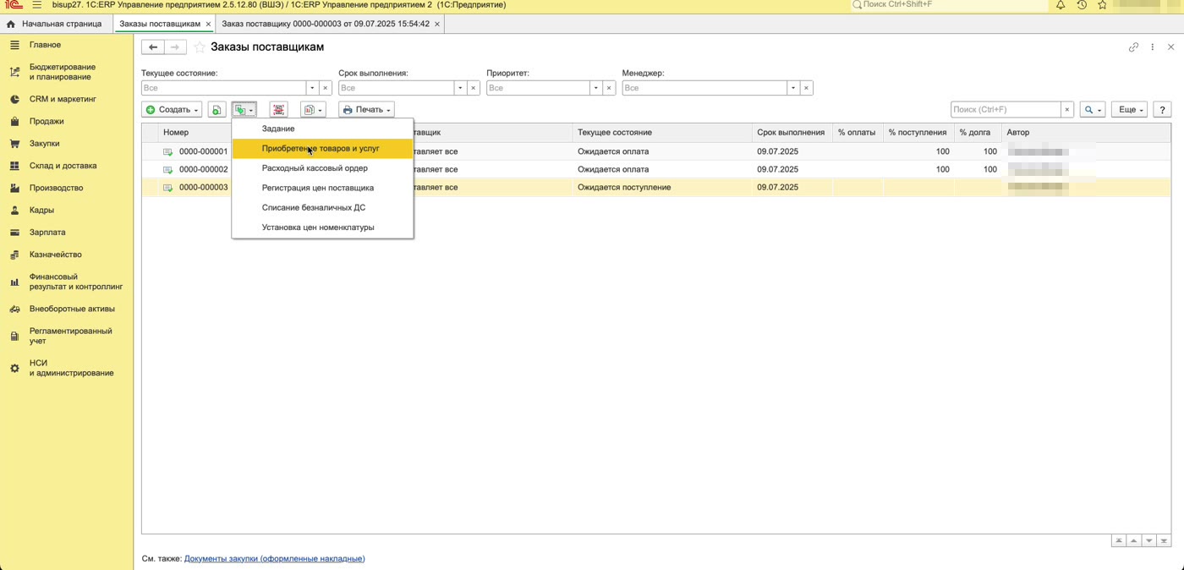
Task: Open Документы закупки (оформленные накладные) link
Action: point(274,559)
